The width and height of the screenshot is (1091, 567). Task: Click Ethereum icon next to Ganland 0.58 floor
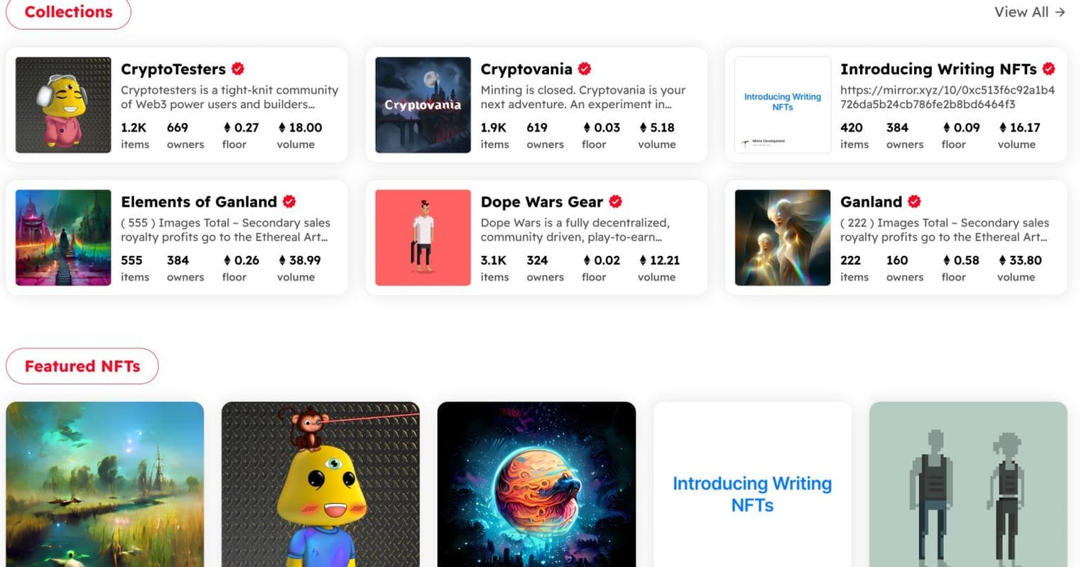946,261
